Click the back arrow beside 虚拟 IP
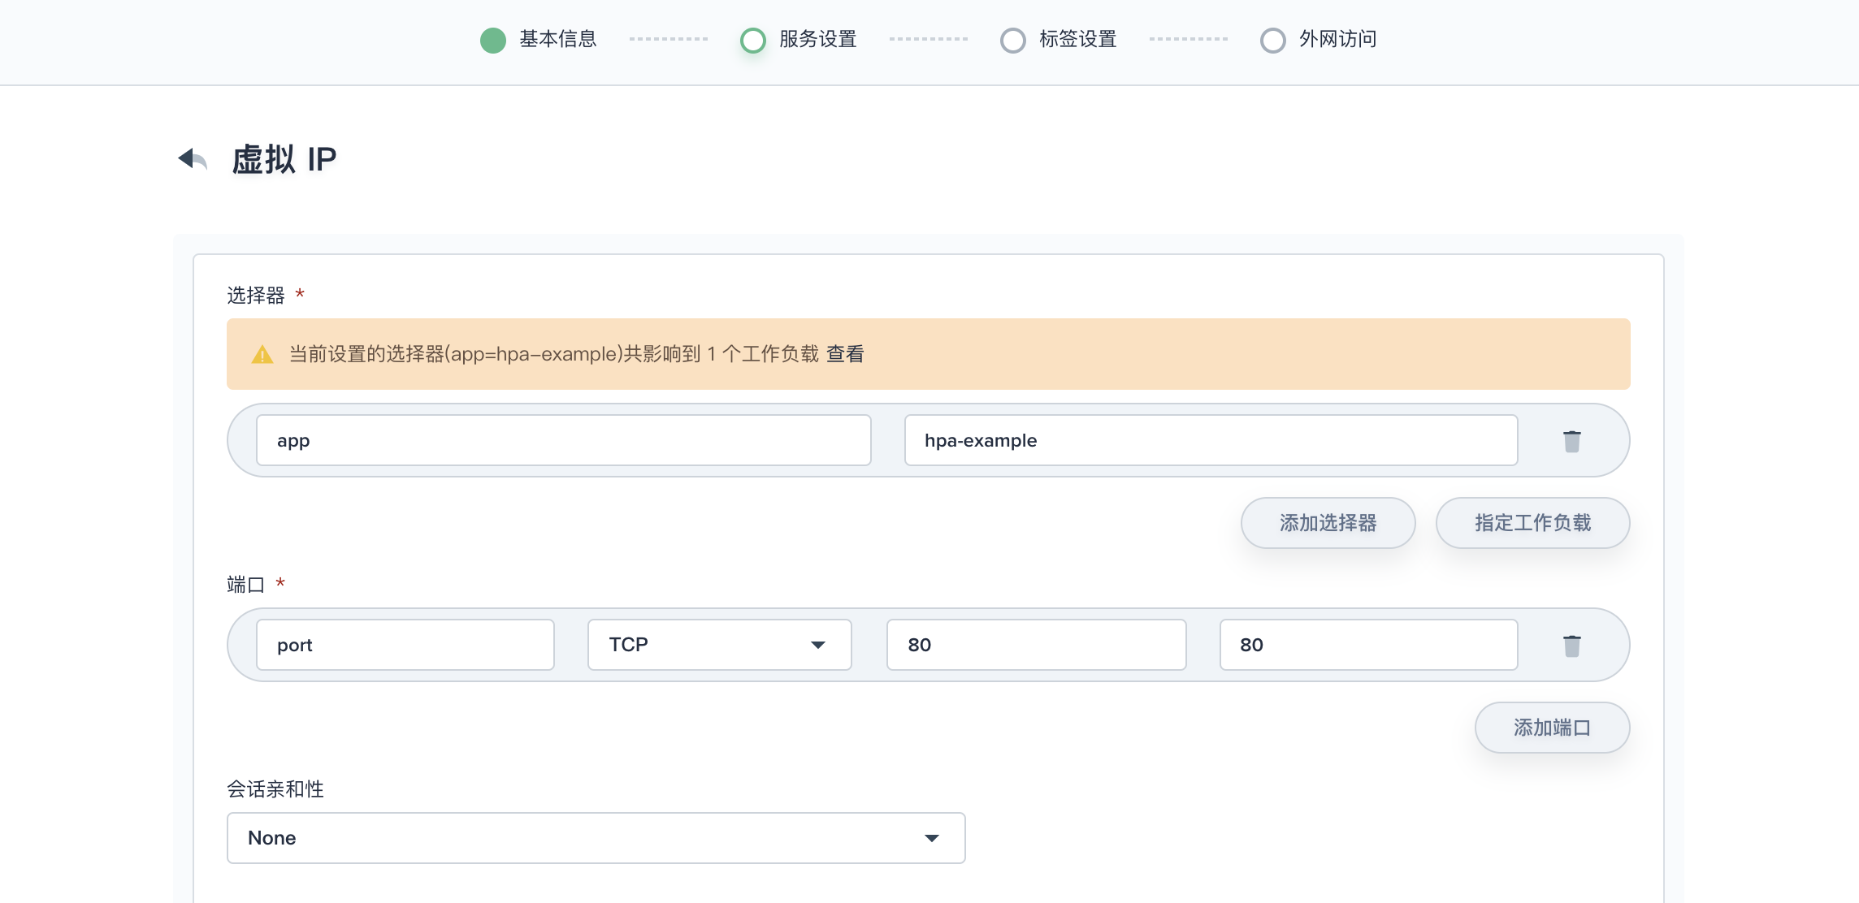 click(x=193, y=159)
